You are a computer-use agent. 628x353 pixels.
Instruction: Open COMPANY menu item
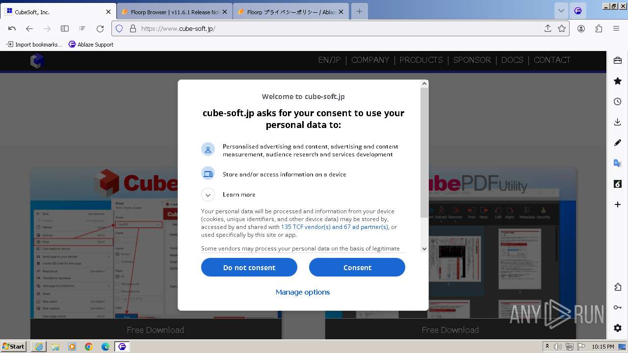[x=370, y=60]
